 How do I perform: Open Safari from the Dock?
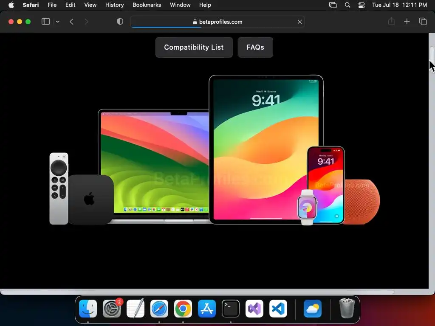(159, 309)
